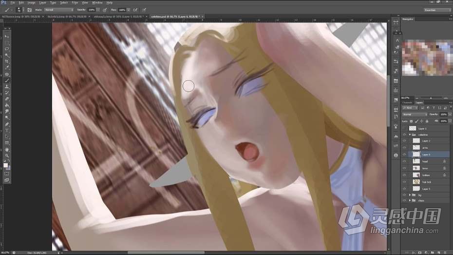Hide the bg group
The height and width of the screenshot is (255, 453).
click(404, 195)
